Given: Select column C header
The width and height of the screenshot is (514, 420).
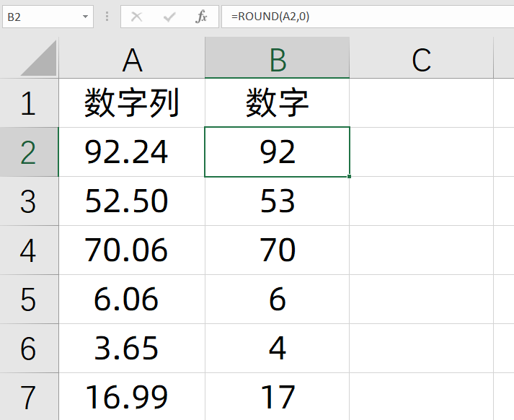Looking at the screenshot, I should (x=422, y=58).
